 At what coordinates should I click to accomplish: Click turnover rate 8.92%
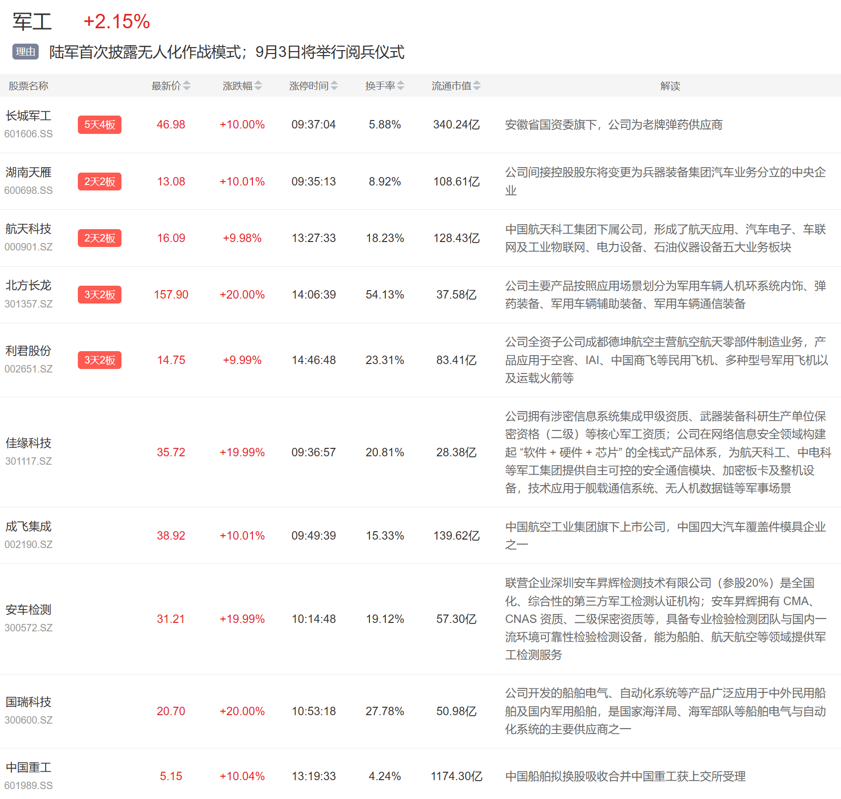tap(385, 182)
